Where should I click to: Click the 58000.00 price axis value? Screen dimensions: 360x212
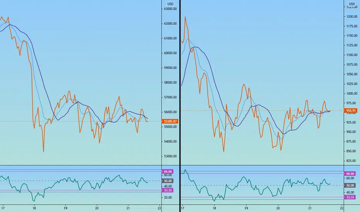[x=170, y=82]
